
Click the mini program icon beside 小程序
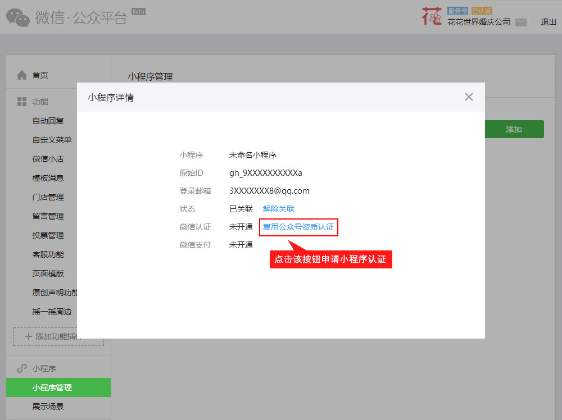(x=22, y=368)
